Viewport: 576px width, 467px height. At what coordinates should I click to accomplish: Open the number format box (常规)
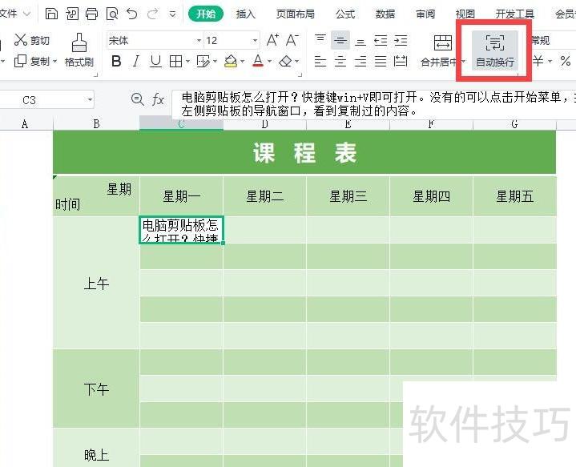tap(552, 40)
